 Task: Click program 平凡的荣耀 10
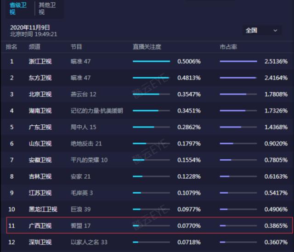(89, 160)
